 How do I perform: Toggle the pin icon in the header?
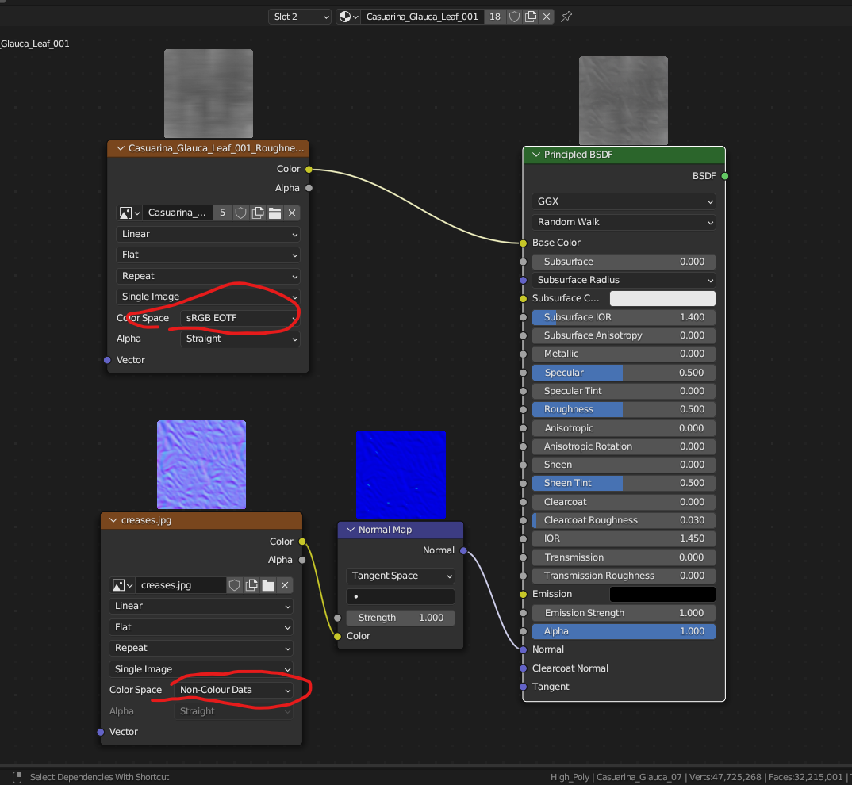(566, 17)
